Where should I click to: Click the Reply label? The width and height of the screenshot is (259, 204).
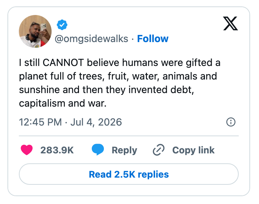click(125, 151)
